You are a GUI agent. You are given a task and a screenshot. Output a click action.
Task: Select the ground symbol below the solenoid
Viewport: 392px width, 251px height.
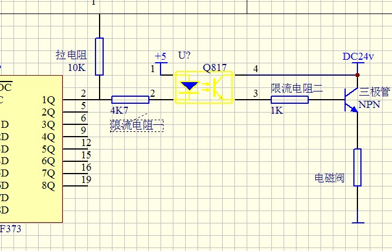pos(357,222)
